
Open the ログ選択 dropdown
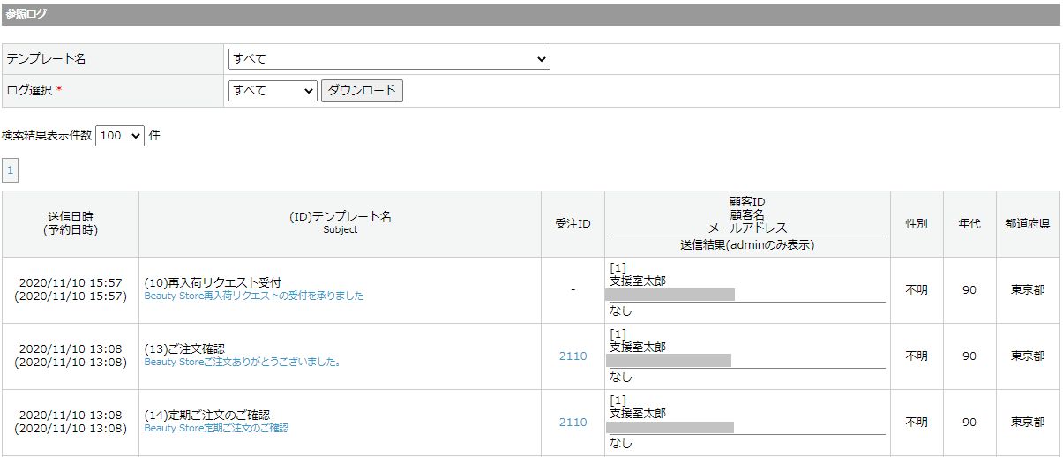pos(273,90)
